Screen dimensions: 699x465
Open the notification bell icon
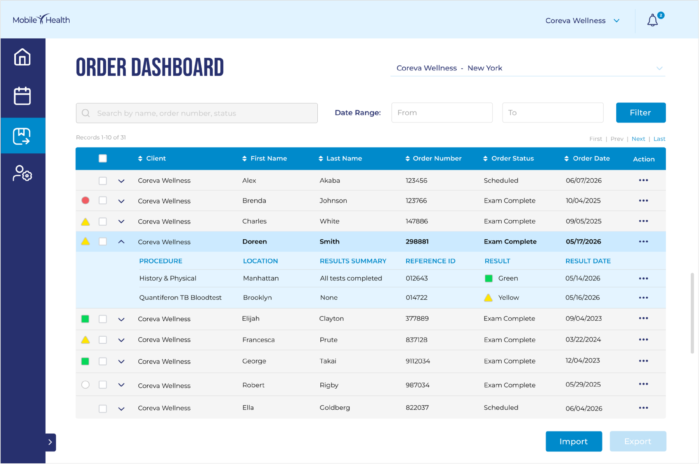[652, 20]
